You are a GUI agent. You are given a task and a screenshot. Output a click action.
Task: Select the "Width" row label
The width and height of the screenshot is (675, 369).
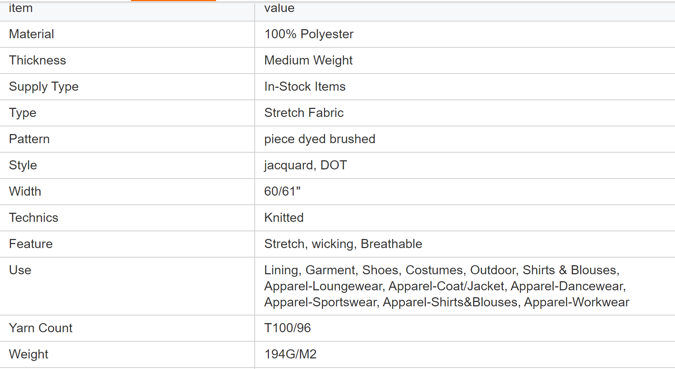pyautogui.click(x=25, y=192)
